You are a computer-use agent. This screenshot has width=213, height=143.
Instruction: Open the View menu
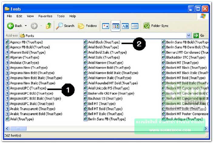click(x=30, y=16)
